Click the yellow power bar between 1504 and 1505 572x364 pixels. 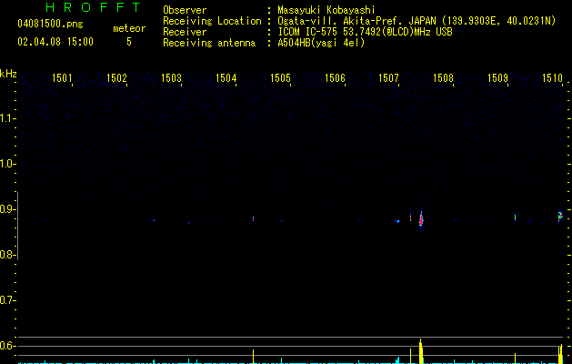point(253,357)
